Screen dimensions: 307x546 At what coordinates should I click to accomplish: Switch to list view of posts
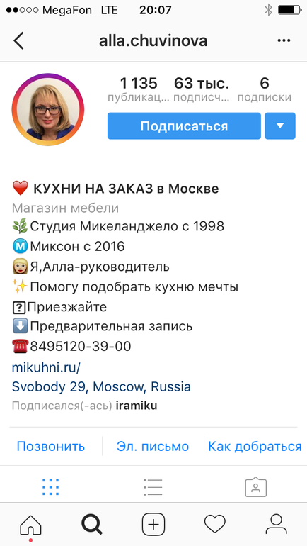pos(153,487)
